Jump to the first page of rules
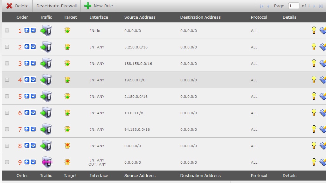 [x=262, y=6]
